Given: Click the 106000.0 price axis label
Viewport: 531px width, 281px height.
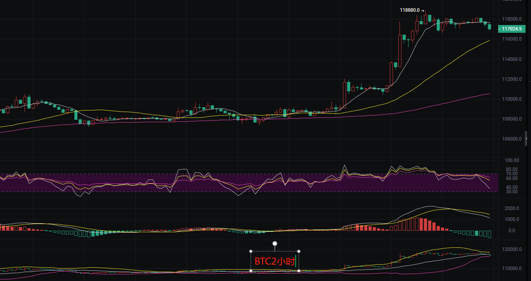Looking at the screenshot, I should [511, 139].
